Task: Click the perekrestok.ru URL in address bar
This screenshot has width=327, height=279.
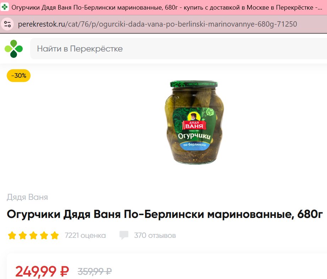Action: click(x=157, y=24)
